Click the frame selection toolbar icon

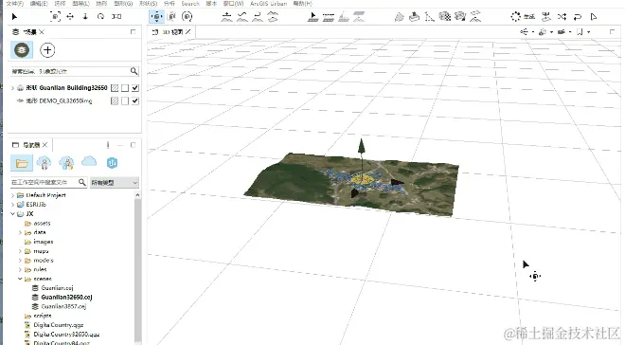pyautogui.click(x=56, y=17)
